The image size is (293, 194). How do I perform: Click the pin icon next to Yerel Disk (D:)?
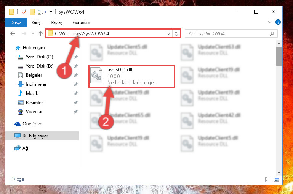click(x=76, y=66)
